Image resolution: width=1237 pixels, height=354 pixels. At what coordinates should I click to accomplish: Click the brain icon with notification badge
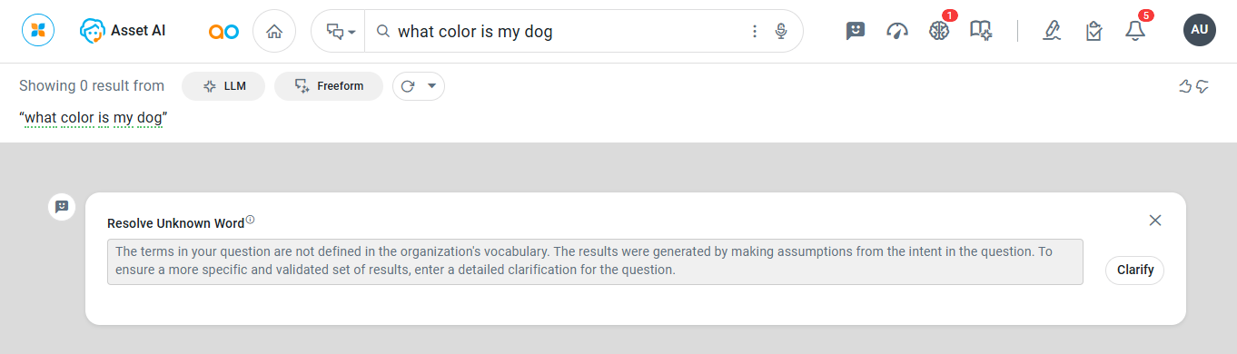pyautogui.click(x=938, y=31)
